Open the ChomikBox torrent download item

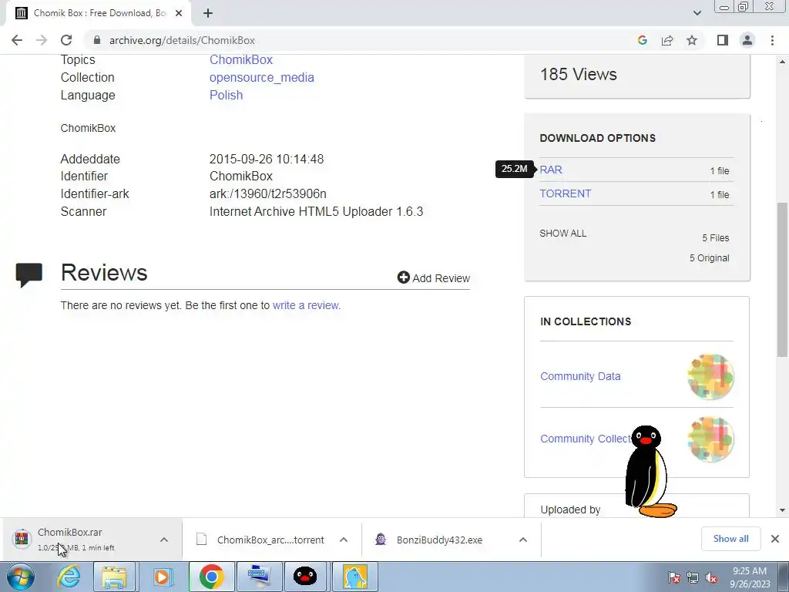tap(262, 540)
